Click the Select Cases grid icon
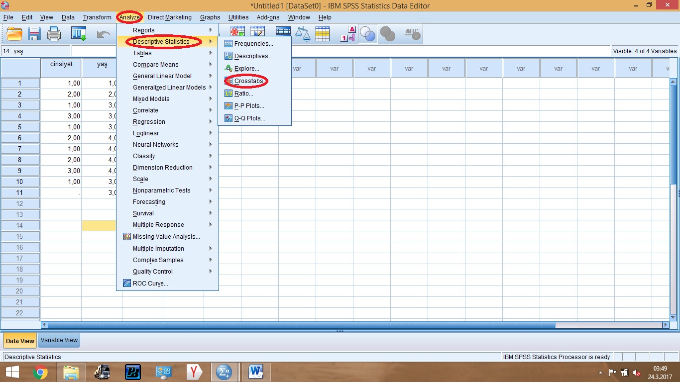Viewport: 680px width, 382px height. pos(322,34)
